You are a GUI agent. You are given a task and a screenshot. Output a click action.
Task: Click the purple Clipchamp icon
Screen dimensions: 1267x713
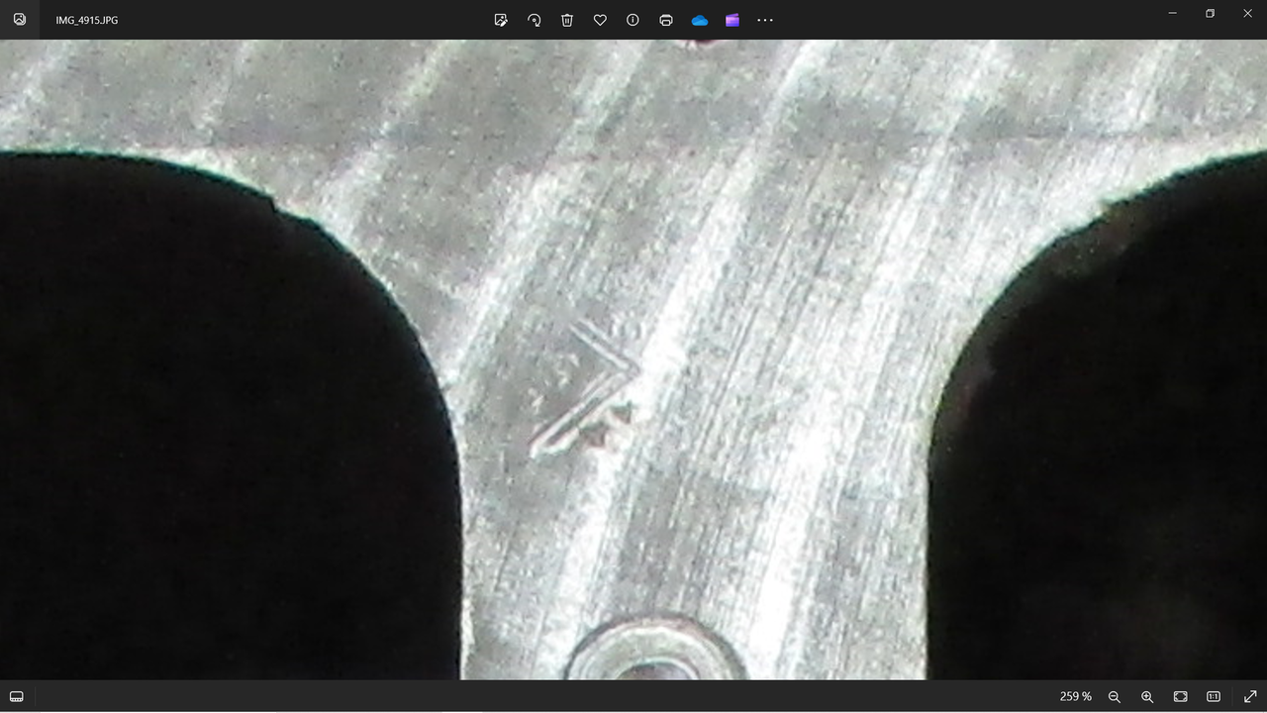coord(732,20)
